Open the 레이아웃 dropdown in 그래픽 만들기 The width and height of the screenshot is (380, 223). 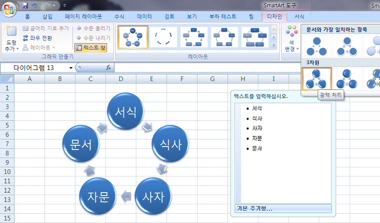(39, 48)
